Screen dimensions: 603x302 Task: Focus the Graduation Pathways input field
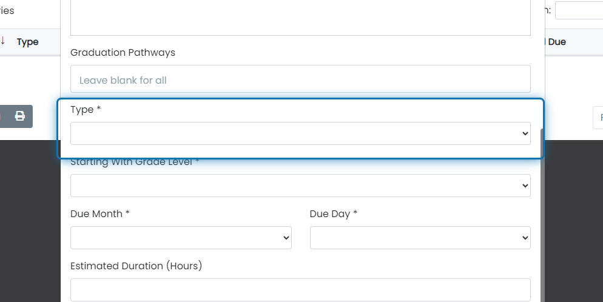(300, 79)
